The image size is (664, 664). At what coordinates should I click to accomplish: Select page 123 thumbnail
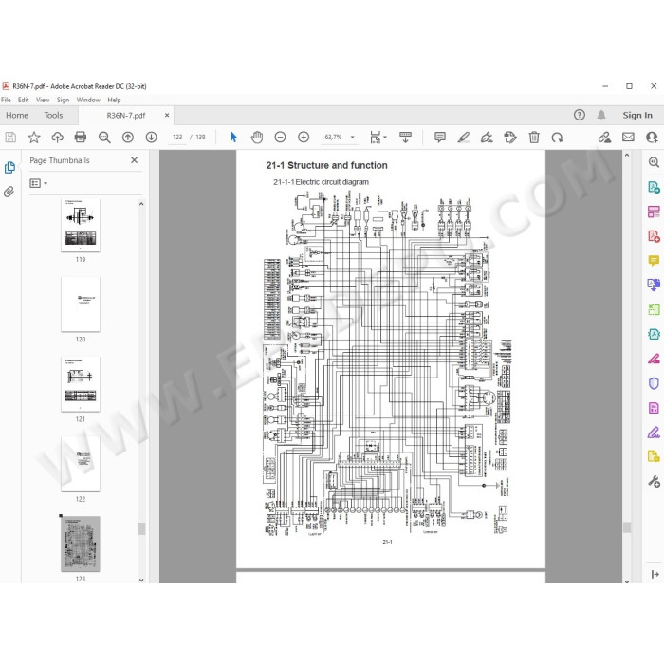(x=81, y=544)
